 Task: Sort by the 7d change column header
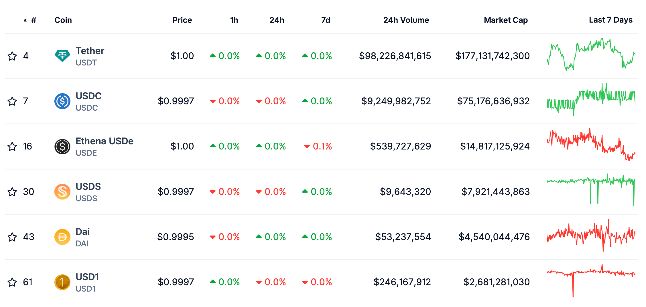tap(326, 20)
